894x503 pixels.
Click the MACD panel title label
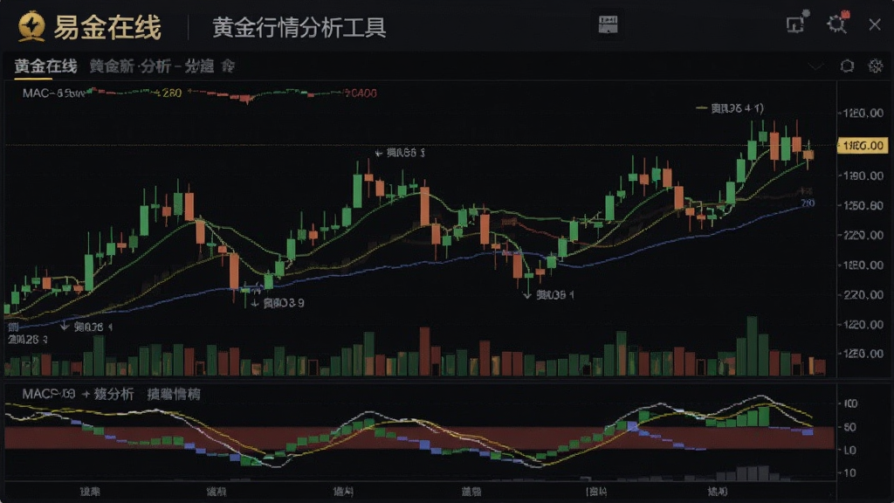pyautogui.click(x=49, y=394)
